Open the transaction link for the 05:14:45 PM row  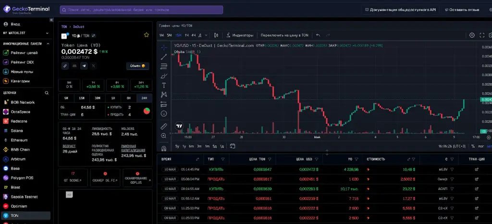click(477, 169)
